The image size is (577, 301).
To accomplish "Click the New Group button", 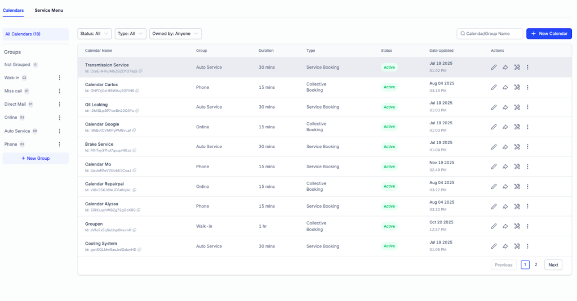I will [35, 159].
